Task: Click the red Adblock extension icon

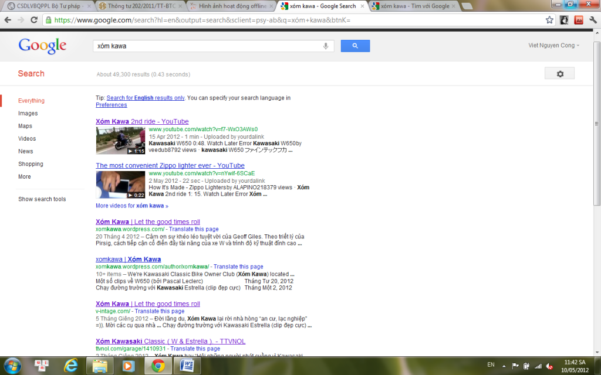Action: [x=578, y=20]
